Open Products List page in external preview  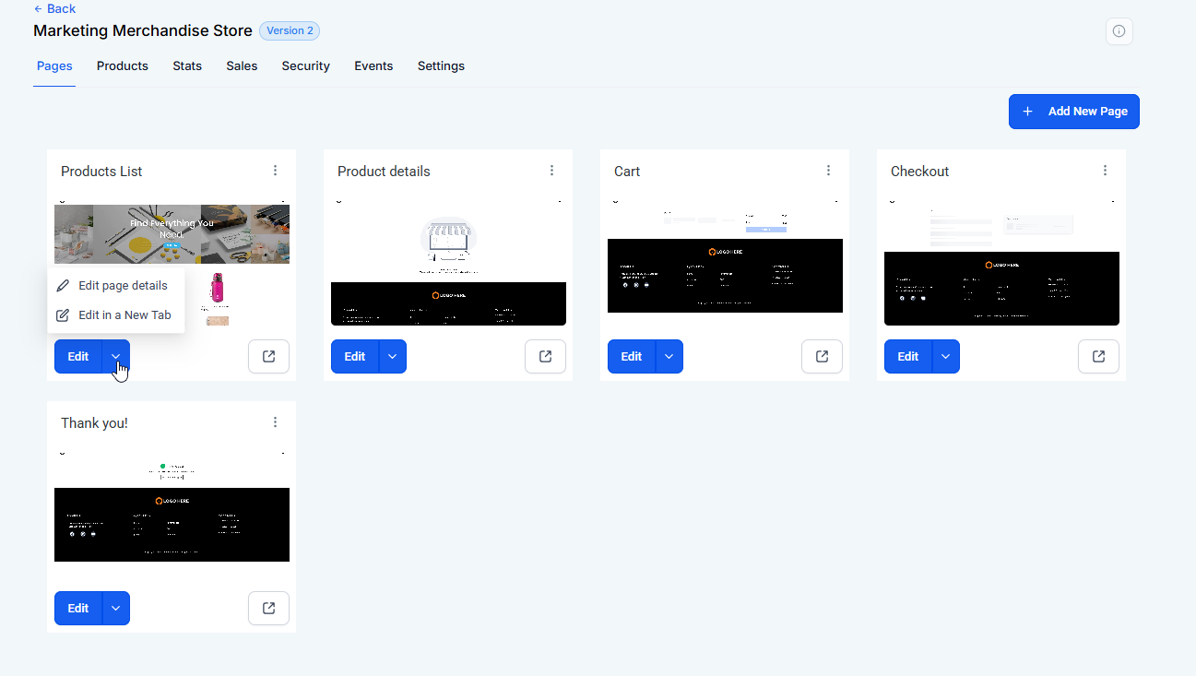(x=268, y=357)
